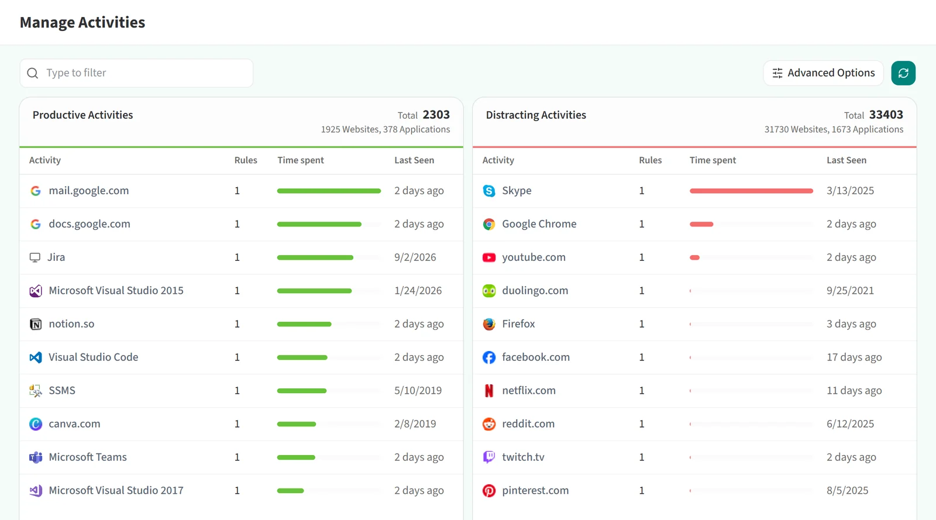Image resolution: width=936 pixels, height=520 pixels.
Task: Click the facebook.com icon
Action: tap(489, 357)
